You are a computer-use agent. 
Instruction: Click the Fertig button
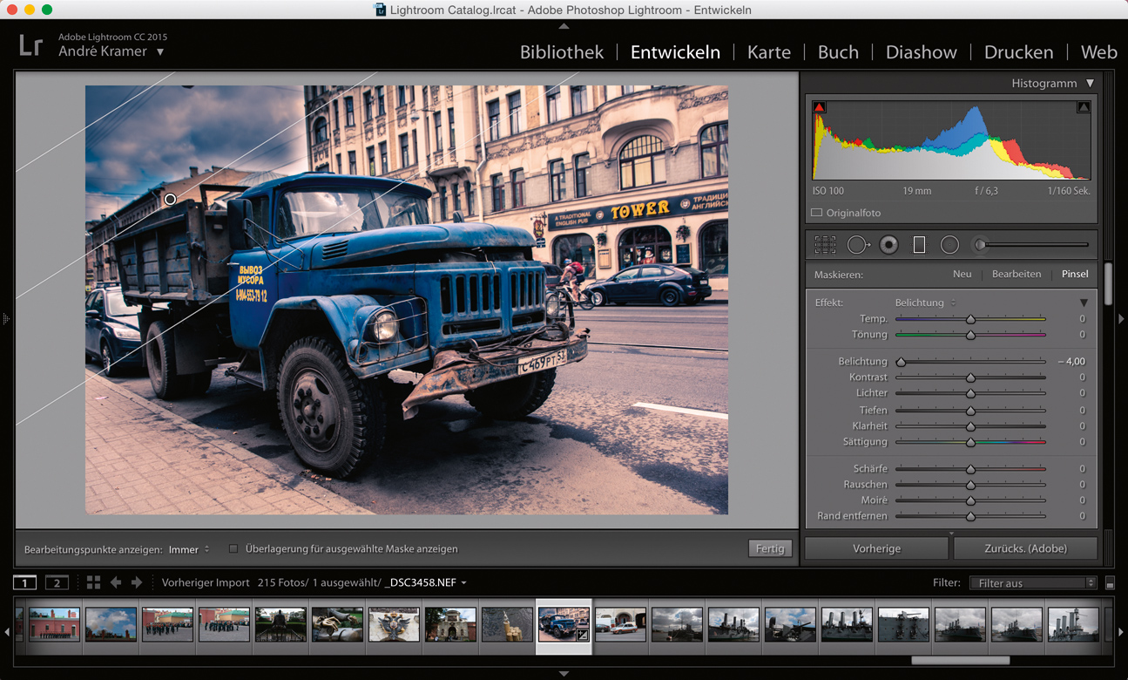(x=769, y=549)
